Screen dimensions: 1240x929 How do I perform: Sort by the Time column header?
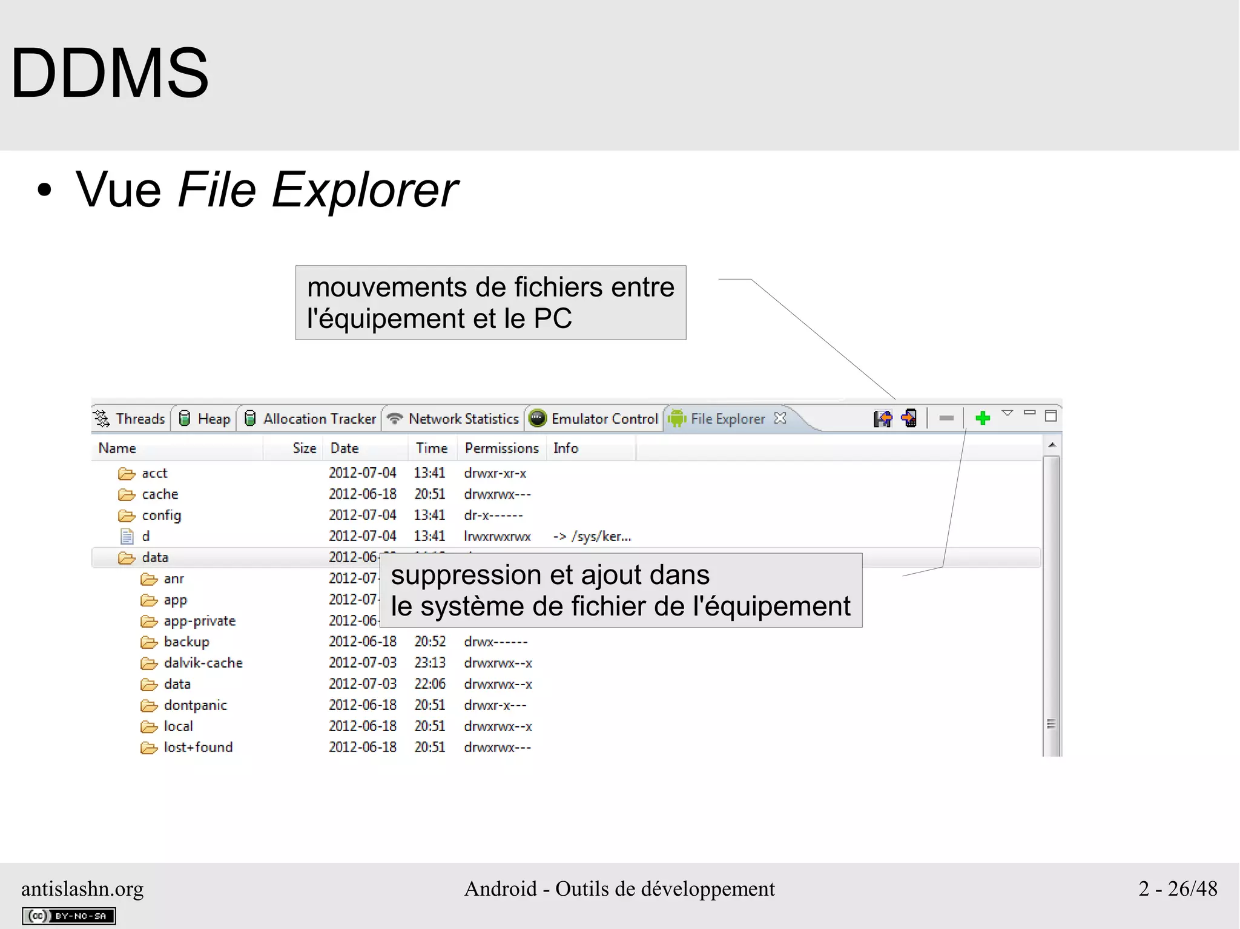433,448
